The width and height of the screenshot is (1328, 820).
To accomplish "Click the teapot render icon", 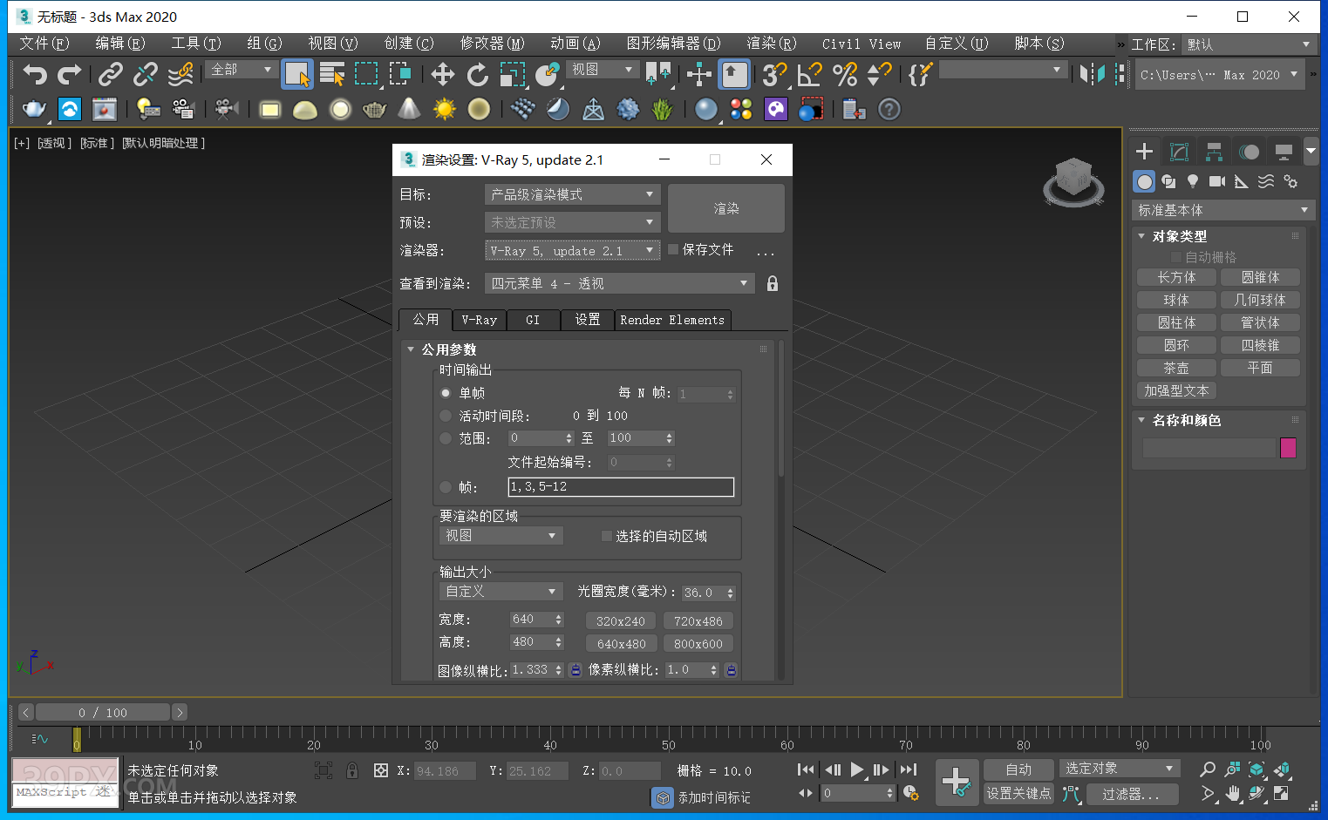I will coord(34,109).
